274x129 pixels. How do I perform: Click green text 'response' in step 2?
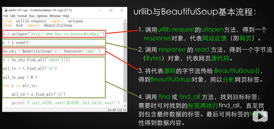[x=172, y=50]
